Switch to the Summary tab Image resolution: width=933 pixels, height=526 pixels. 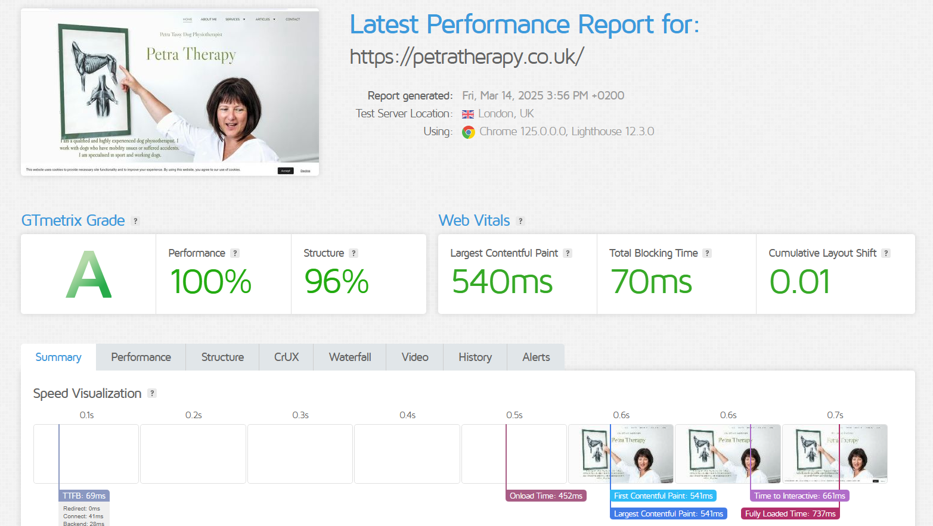58,357
